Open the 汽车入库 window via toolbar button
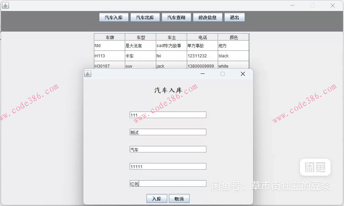 pyautogui.click(x=114, y=17)
